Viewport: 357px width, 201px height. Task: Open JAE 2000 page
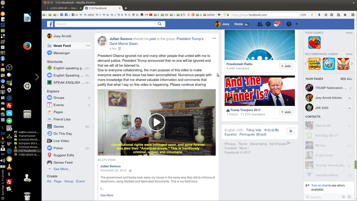328,108
